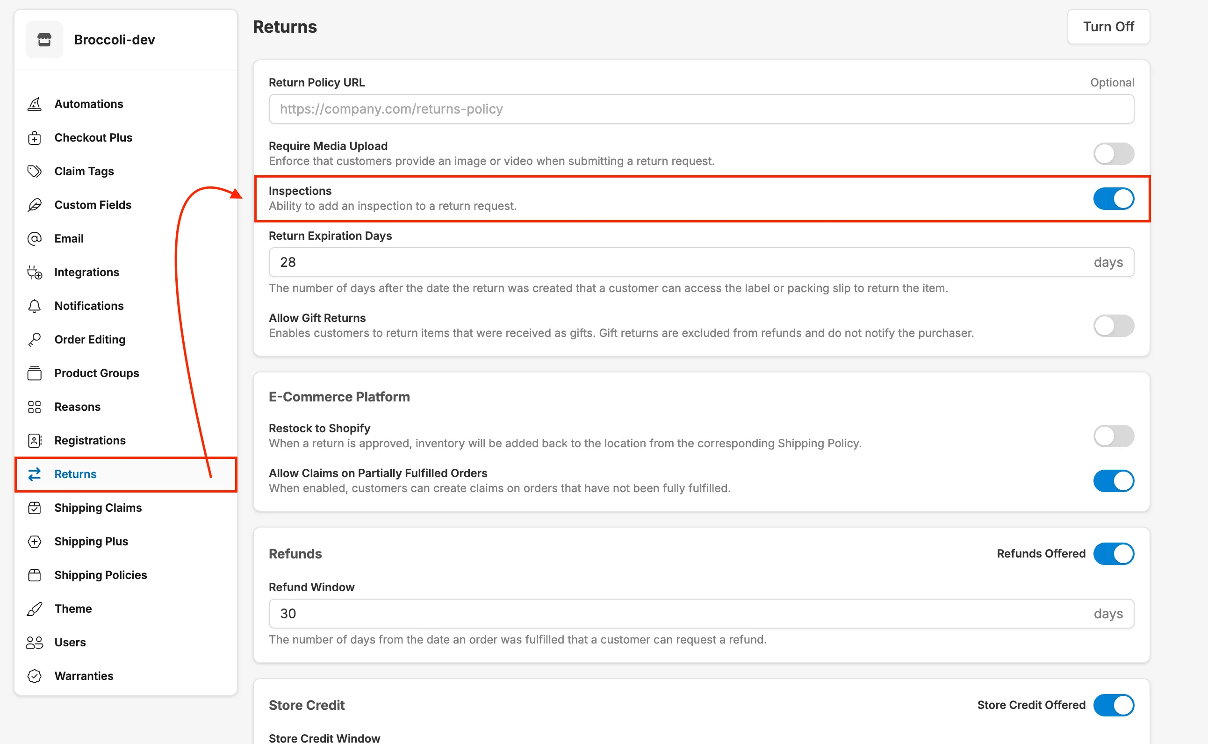
Task: Click the Integrations plug icon
Action: [x=35, y=272]
